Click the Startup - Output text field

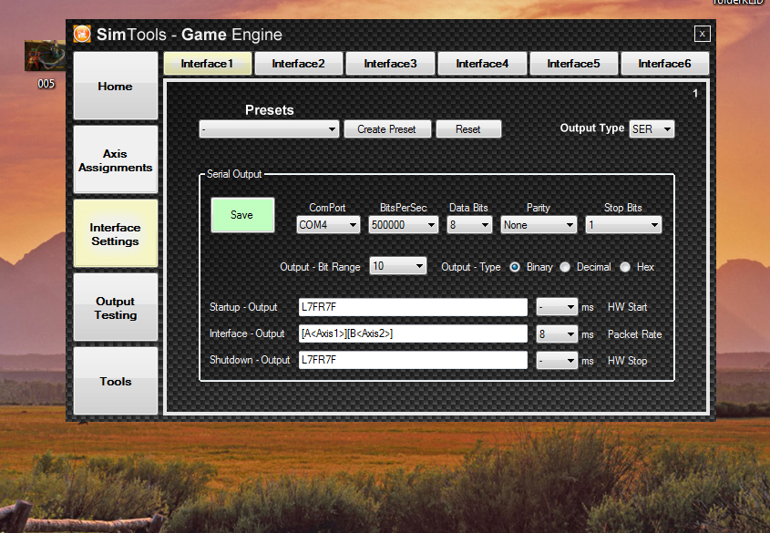[x=413, y=307]
